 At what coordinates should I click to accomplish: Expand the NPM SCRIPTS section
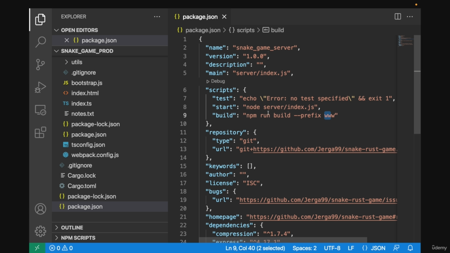(x=78, y=238)
